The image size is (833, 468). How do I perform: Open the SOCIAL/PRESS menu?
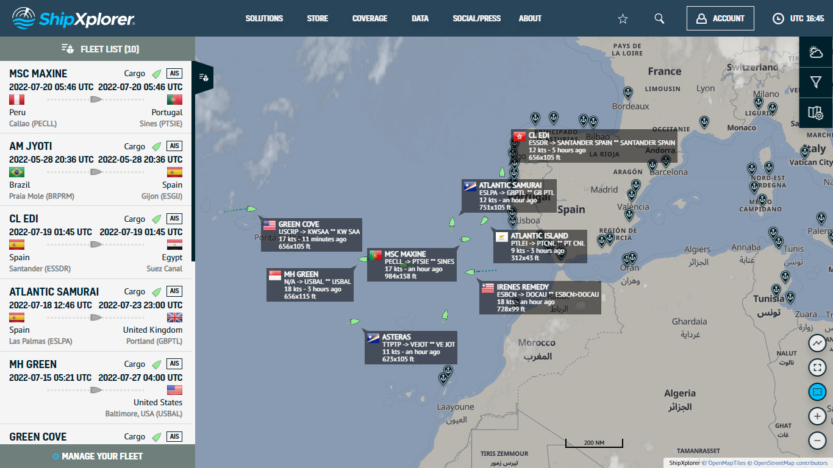tap(477, 18)
